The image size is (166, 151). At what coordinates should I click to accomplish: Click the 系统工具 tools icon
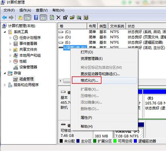(x=10, y=32)
